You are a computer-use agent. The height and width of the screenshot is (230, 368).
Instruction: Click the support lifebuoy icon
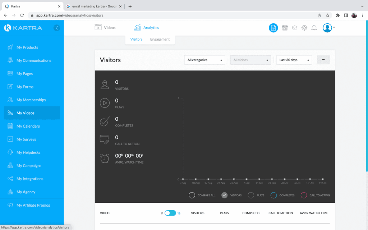coord(304,28)
